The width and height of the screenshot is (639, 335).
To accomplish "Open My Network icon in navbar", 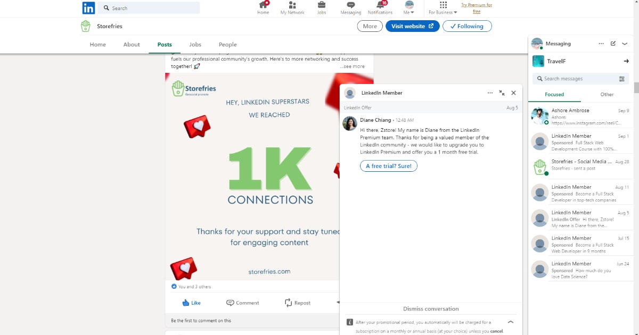I will (x=292, y=5).
